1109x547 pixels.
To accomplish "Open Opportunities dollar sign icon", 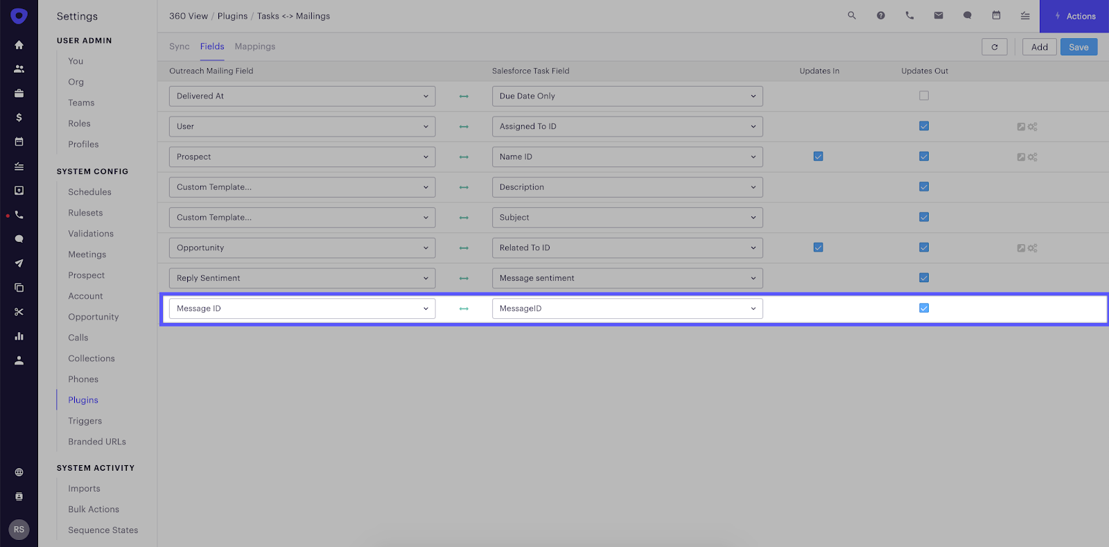I will [19, 118].
